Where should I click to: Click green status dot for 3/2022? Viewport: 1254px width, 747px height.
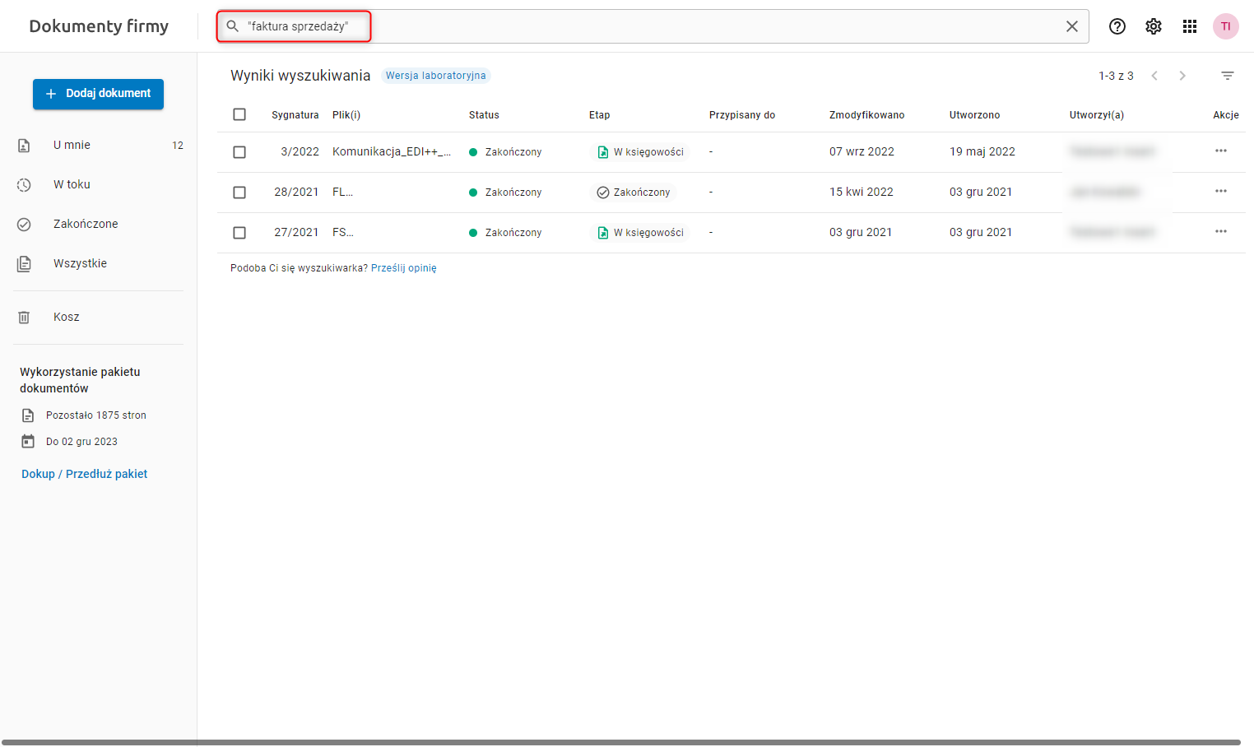[x=473, y=152]
